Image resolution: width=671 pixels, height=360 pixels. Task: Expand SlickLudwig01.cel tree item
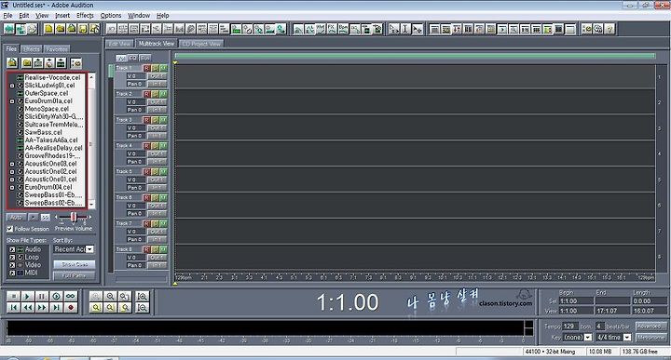point(12,86)
